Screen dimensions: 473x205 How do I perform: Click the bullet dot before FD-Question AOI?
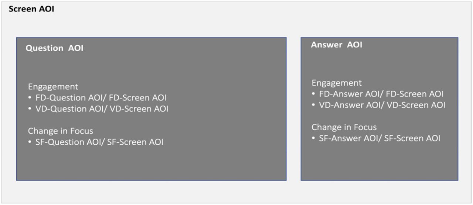pyautogui.click(x=30, y=98)
